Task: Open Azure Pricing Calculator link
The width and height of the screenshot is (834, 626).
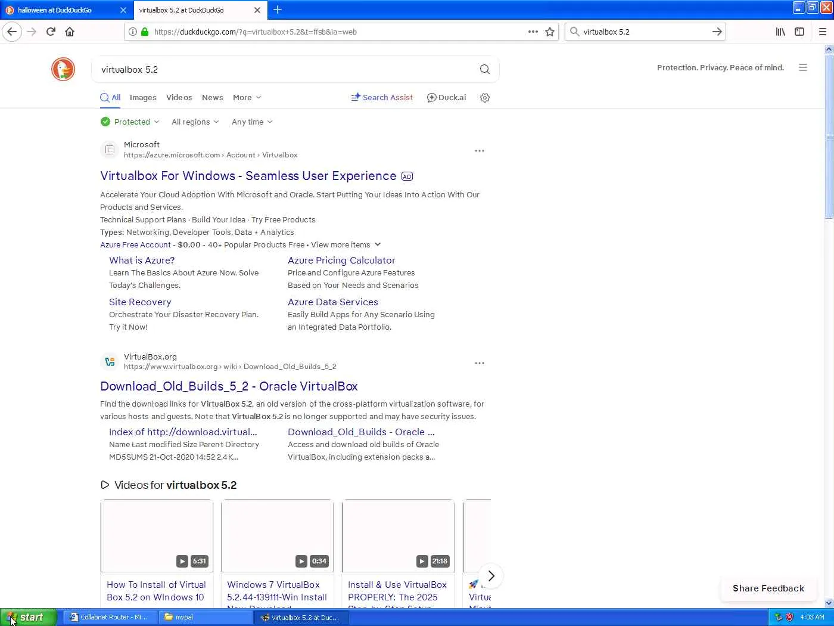Action: (x=341, y=261)
